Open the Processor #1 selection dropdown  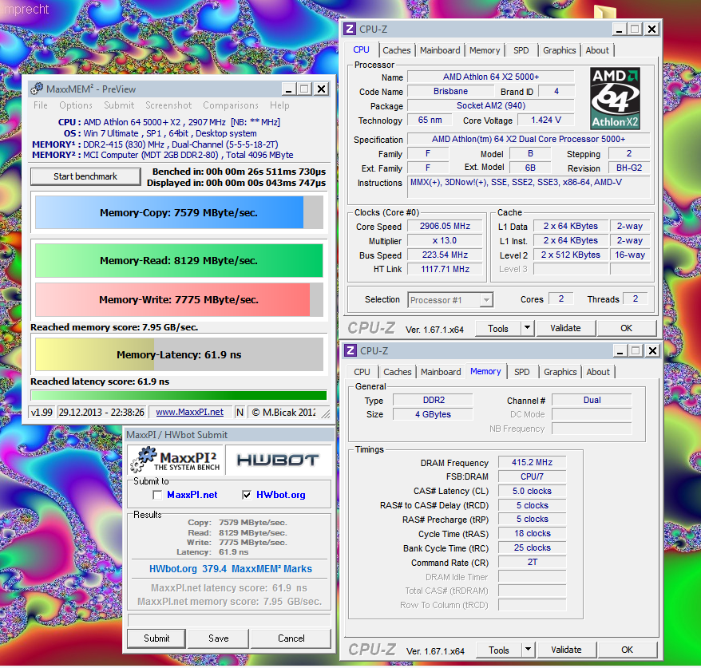(x=486, y=300)
